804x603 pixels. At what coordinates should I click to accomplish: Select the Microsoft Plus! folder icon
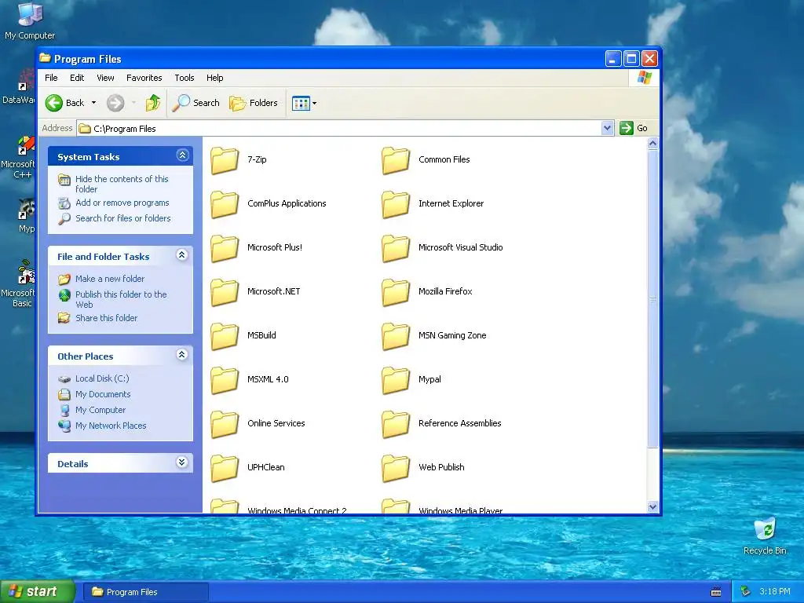click(x=225, y=248)
